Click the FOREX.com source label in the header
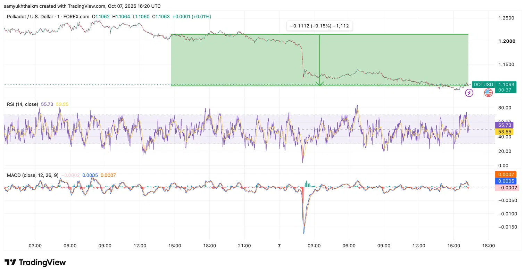525x274 pixels. [76, 17]
